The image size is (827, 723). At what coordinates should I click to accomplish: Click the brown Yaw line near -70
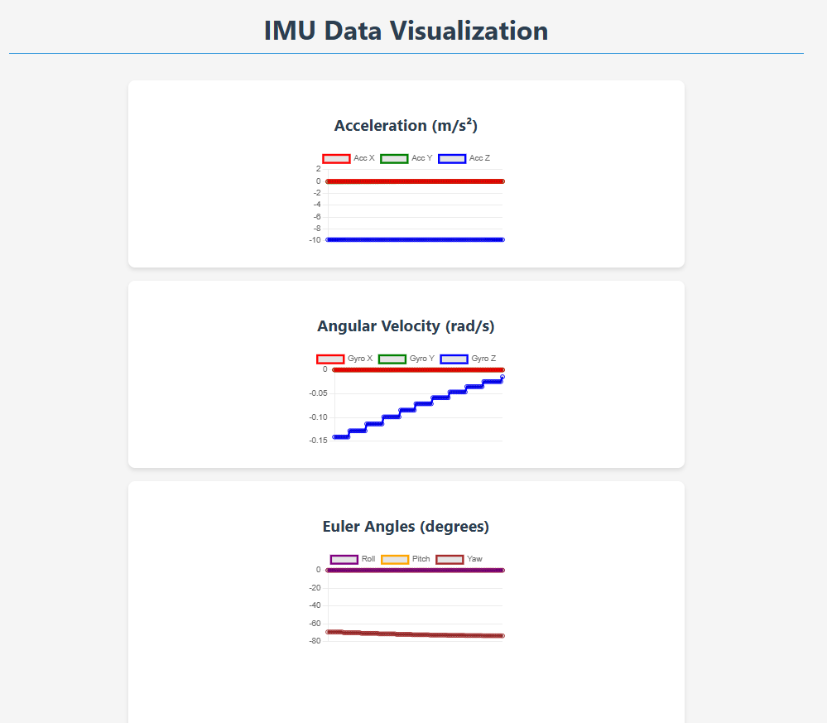pos(414,634)
